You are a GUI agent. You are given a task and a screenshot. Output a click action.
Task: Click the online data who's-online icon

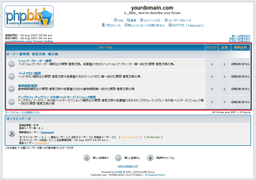point(12,134)
